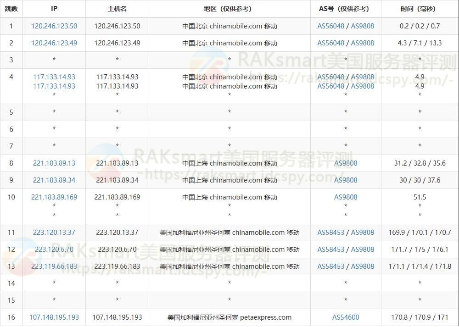Click 美国加利福尼亚州圣何塞 petaexpress.com region in hop 16
The height and width of the screenshot is (327, 459).
[229, 317]
